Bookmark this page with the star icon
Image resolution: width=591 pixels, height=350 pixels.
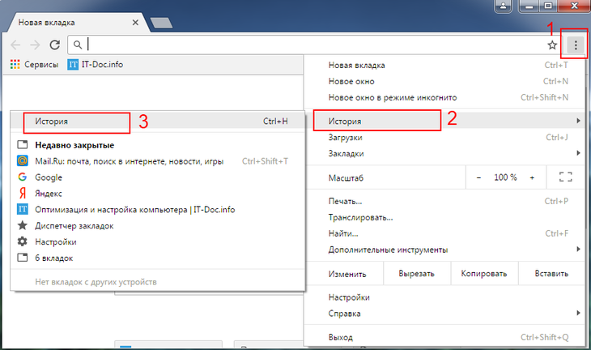tap(552, 45)
